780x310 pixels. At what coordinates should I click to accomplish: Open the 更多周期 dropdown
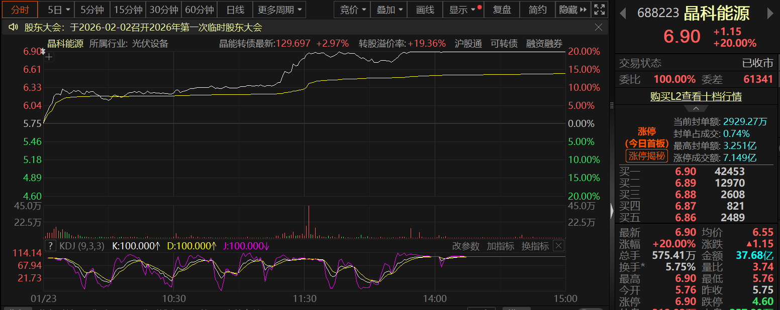click(x=280, y=10)
